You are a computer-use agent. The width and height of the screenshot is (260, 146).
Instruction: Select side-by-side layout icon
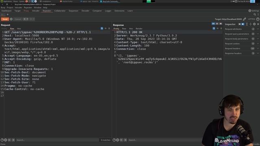213,24
